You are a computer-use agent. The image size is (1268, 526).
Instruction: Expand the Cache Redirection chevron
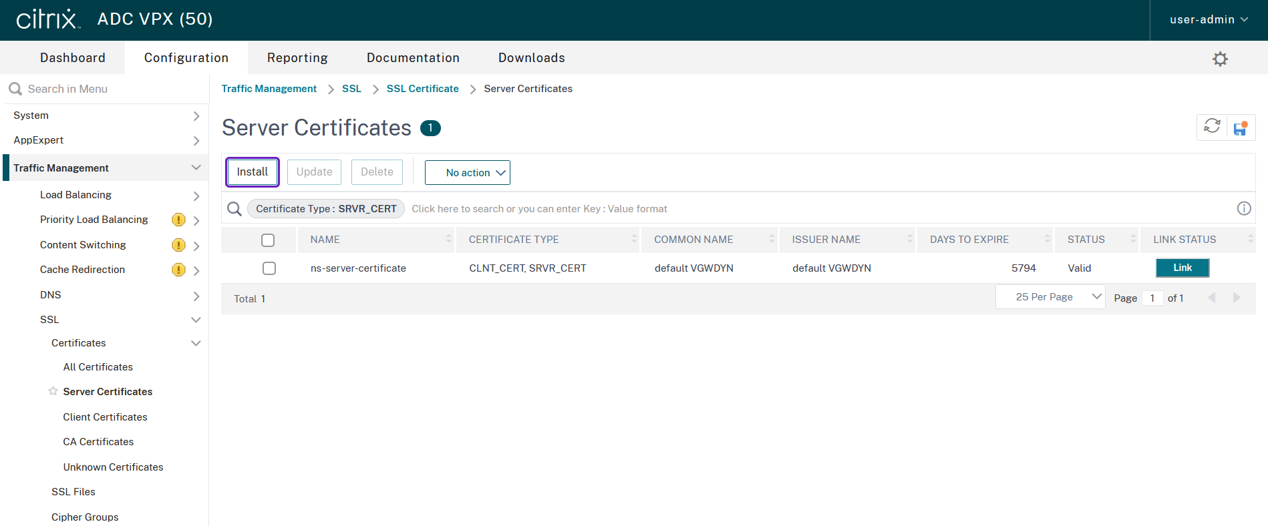coord(196,270)
